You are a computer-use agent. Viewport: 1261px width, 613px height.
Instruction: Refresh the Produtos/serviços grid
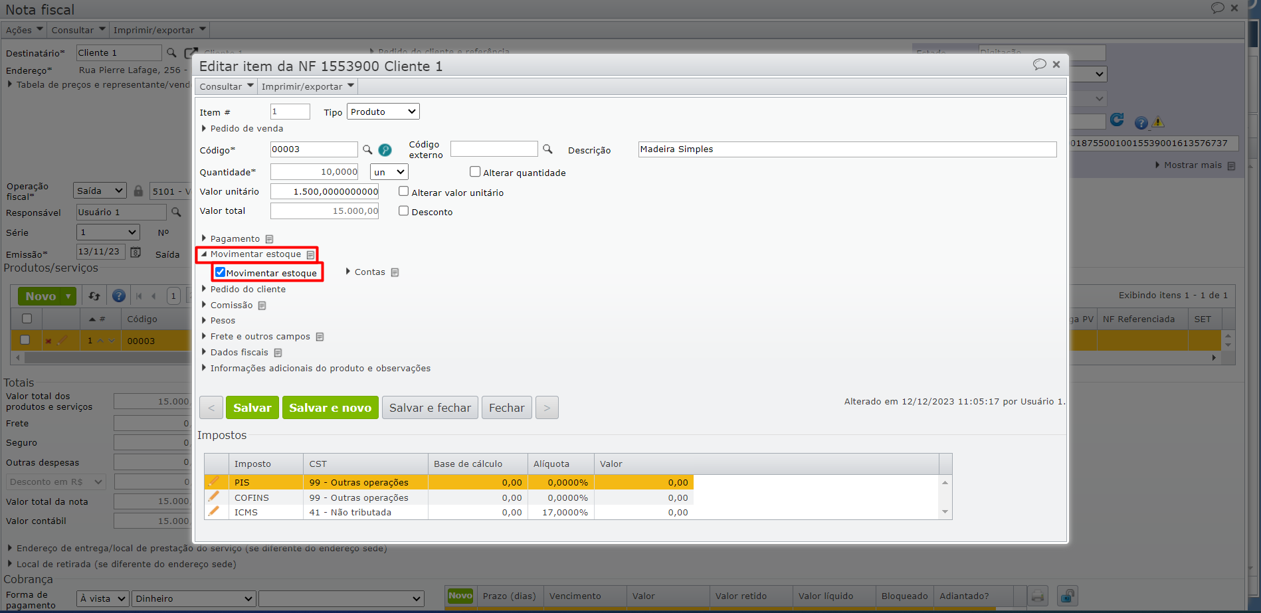[x=94, y=296]
